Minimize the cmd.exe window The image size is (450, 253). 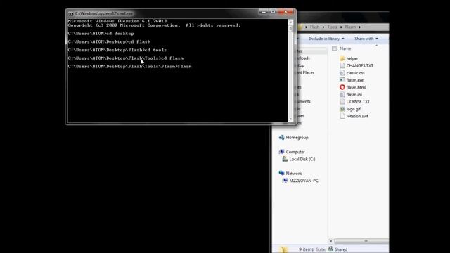click(264, 12)
